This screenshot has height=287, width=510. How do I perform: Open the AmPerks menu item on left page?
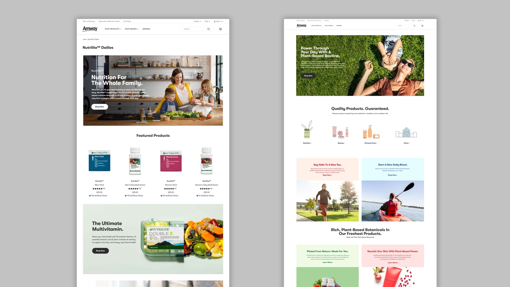point(146,29)
